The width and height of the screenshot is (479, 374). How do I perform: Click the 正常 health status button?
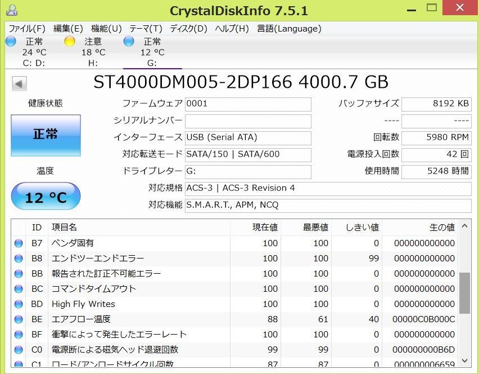pyautogui.click(x=46, y=135)
